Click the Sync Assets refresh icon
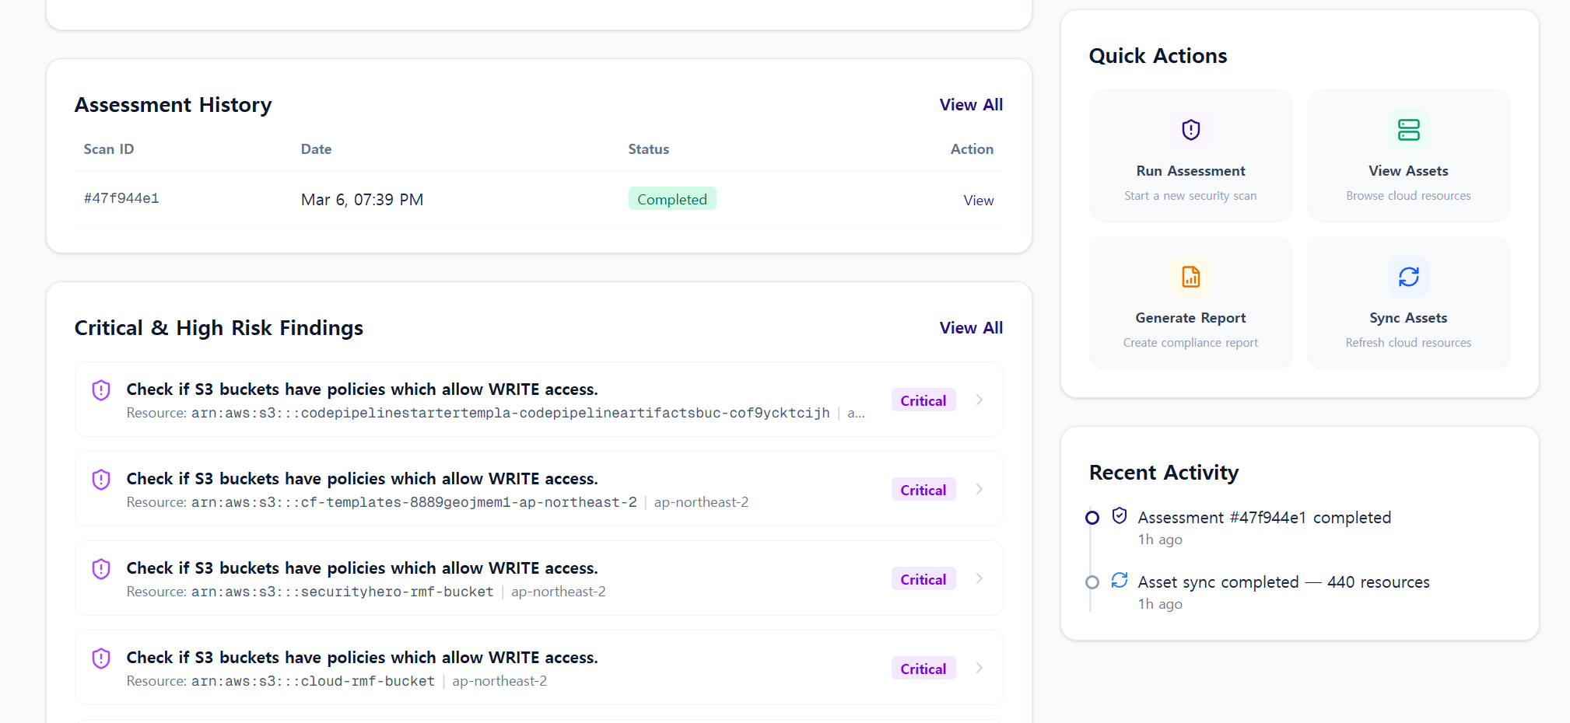The height and width of the screenshot is (723, 1570). pyautogui.click(x=1408, y=276)
